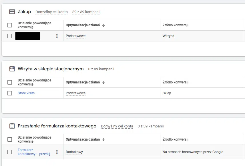This screenshot has width=245, height=166.
Task: Check the Formularz kontaktowy row checkbox
Action: pos(10,152)
